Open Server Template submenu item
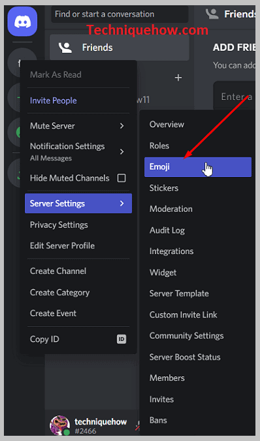Image resolution: width=260 pixels, height=441 pixels. point(197,293)
